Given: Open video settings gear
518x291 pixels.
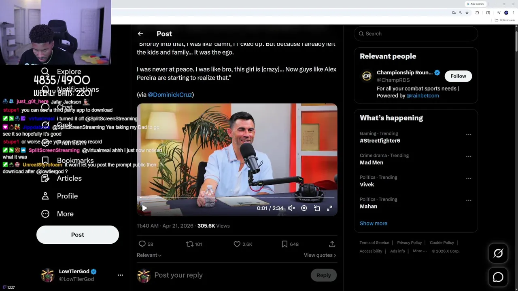Looking at the screenshot, I should click(304, 208).
